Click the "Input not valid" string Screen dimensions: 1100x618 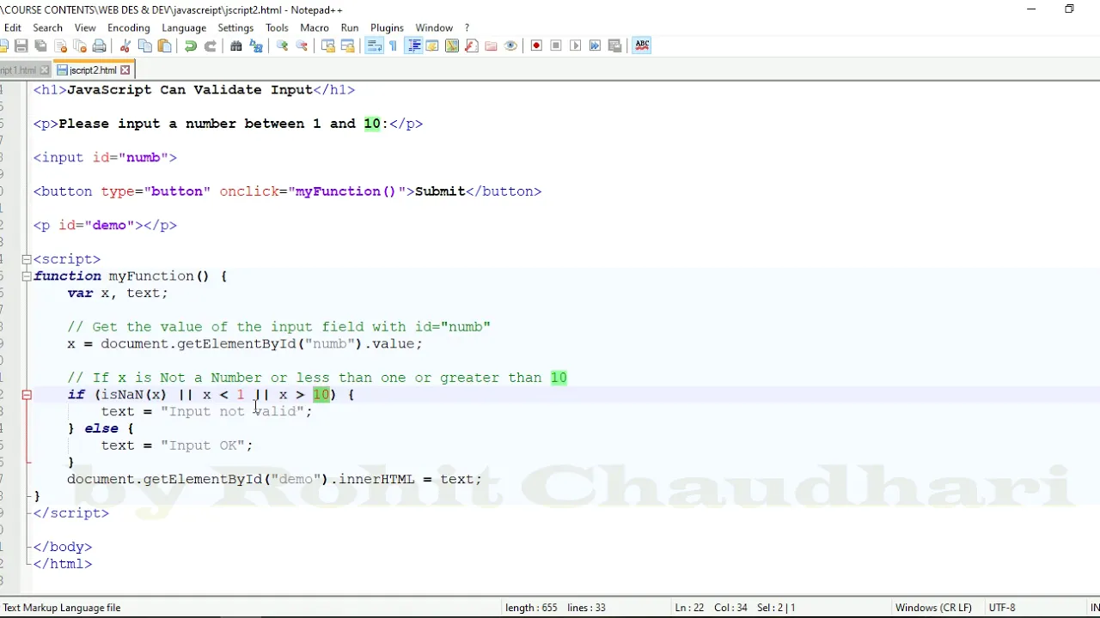(x=232, y=411)
